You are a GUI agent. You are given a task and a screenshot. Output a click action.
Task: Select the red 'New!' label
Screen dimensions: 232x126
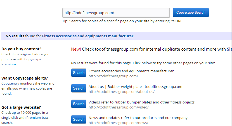pyautogui.click(x=76, y=49)
